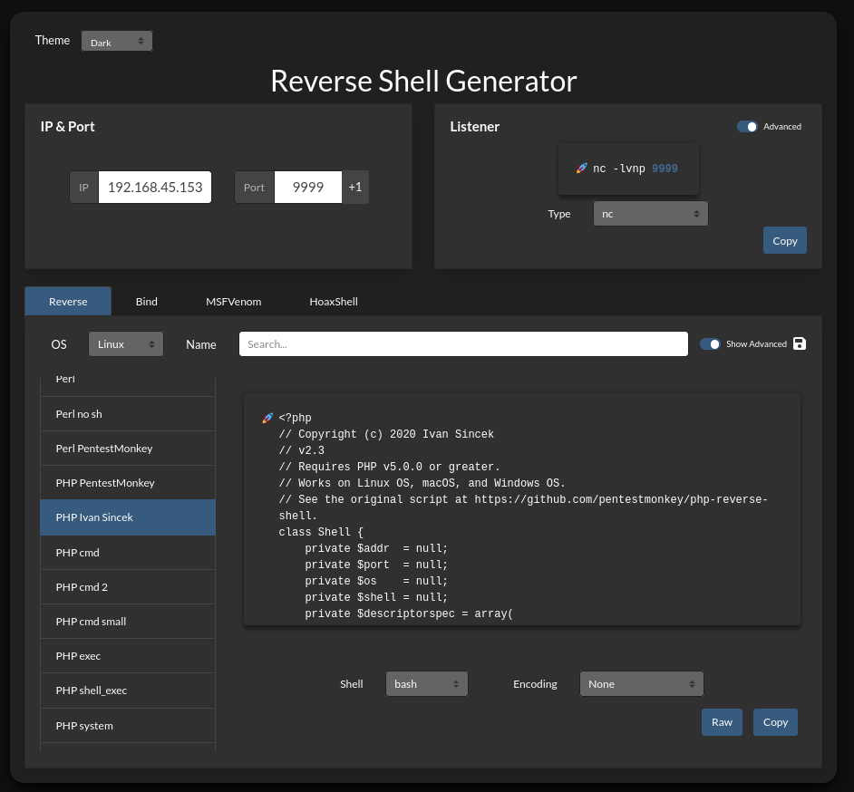Click the private $descriptorspec code line

[x=409, y=613]
